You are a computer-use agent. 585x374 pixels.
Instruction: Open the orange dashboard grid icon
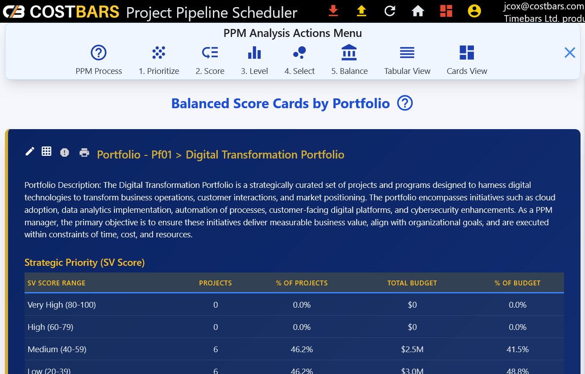point(446,11)
